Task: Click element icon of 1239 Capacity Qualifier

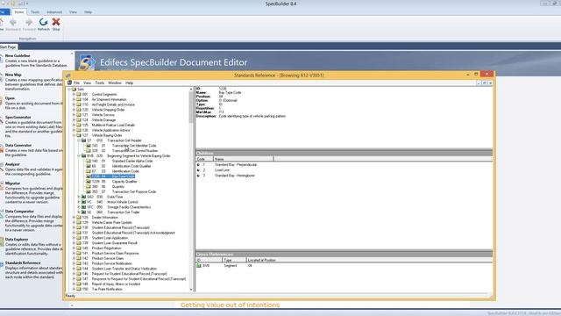Action: 88,182
